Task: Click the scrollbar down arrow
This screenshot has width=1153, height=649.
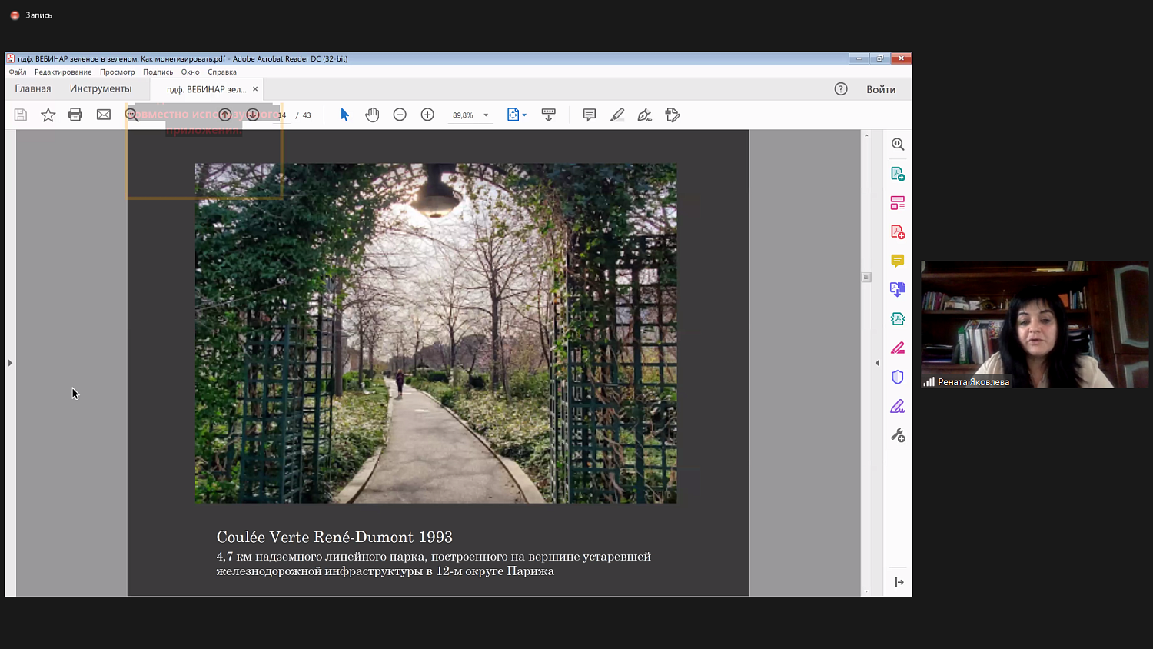Action: [866, 591]
